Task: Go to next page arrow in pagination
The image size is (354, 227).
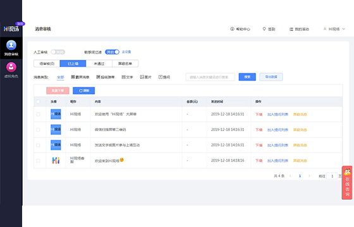Action: point(309,176)
